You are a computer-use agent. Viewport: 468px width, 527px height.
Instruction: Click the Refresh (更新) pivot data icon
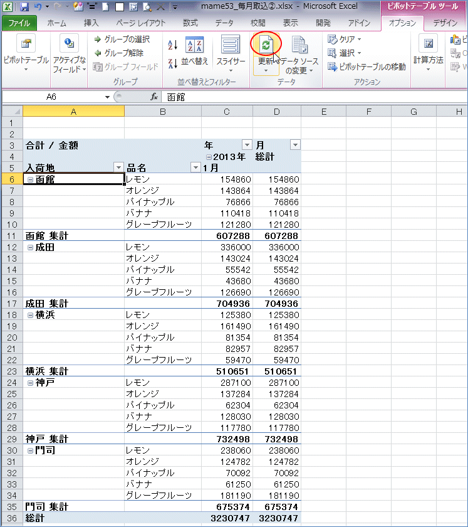[266, 45]
